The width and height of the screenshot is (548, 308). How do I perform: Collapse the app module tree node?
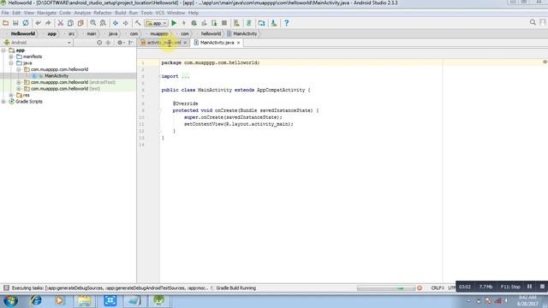3,50
